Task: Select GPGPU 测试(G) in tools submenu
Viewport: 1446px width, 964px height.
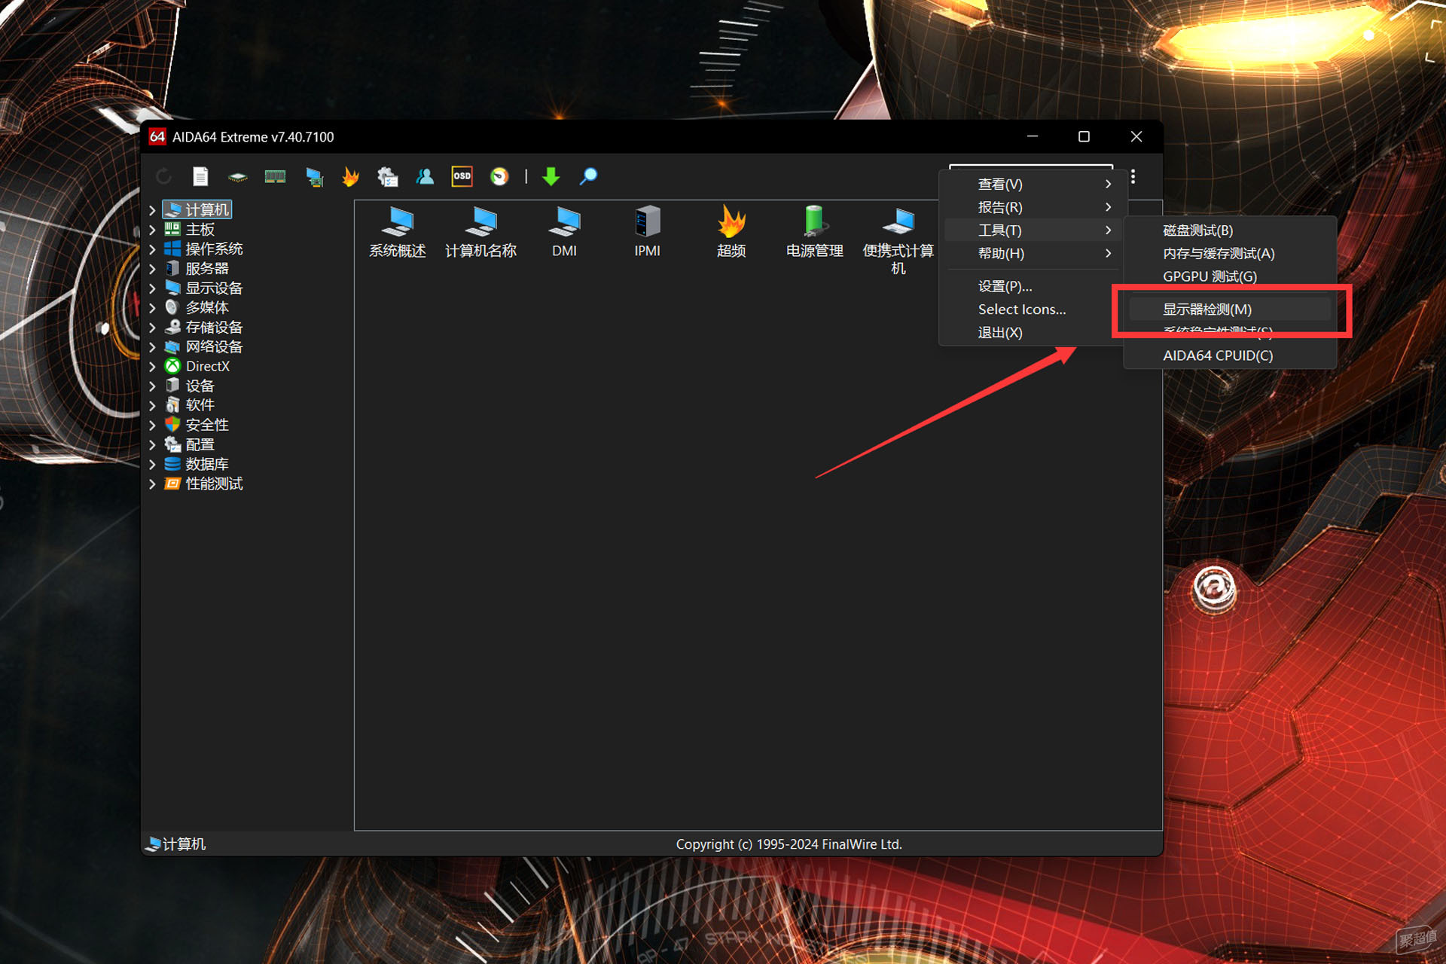Action: (1230, 277)
